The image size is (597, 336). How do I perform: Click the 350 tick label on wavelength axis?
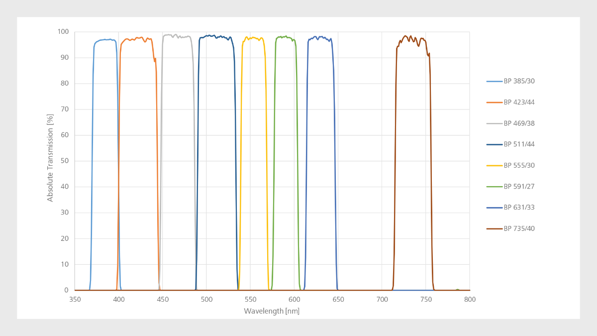click(x=75, y=299)
